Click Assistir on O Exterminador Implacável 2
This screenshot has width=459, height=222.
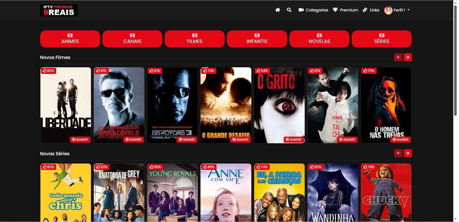[x=133, y=140]
